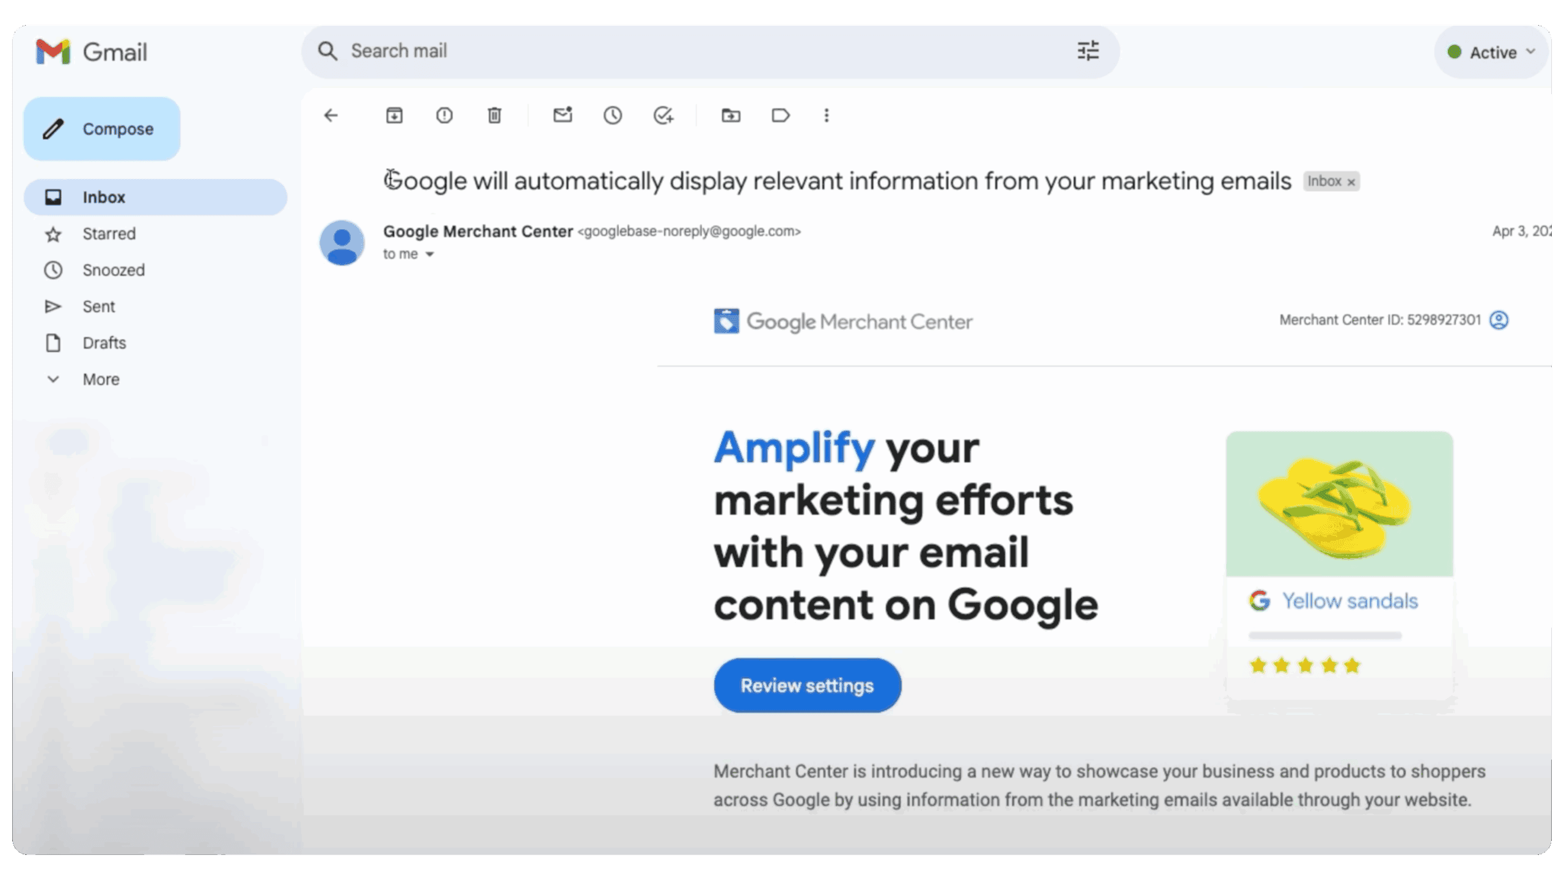Snooze this email
Viewport: 1564px width, 880px height.
tap(613, 116)
